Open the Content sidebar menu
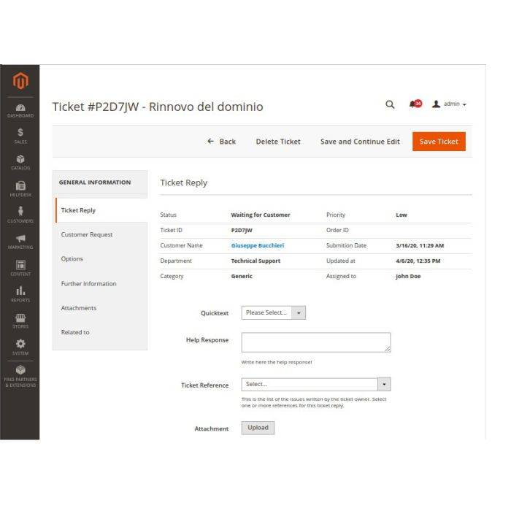Image resolution: width=511 pixels, height=511 pixels. [x=20, y=268]
